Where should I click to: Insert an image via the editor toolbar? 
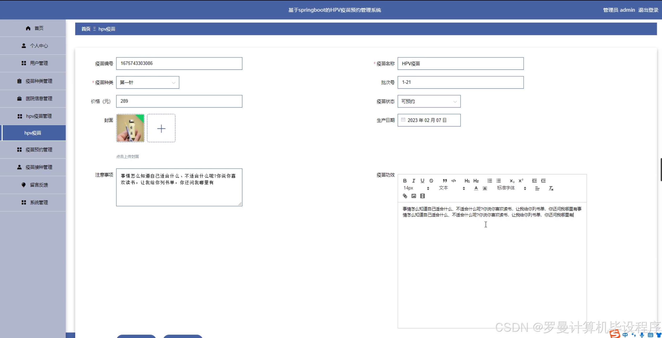414,196
